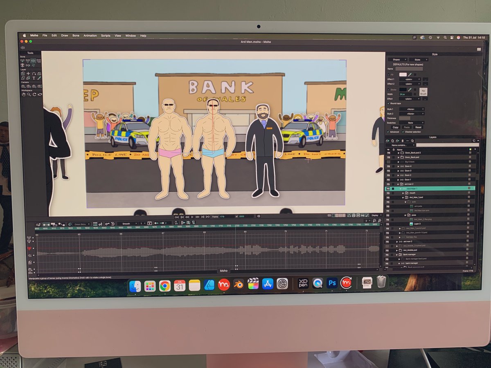Open the Bone menu

coord(76,36)
